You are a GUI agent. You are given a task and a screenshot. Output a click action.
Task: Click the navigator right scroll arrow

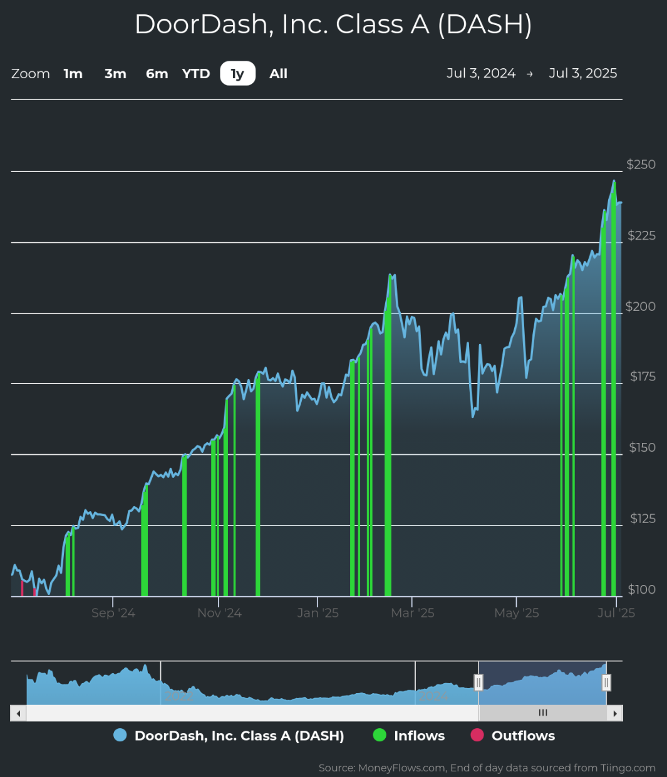(615, 713)
